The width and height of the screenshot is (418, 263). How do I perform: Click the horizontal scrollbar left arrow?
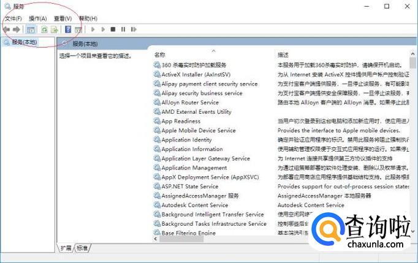tap(156, 239)
